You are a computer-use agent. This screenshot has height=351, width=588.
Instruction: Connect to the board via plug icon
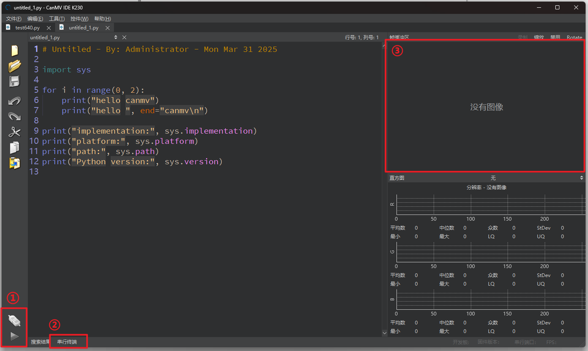(x=14, y=321)
